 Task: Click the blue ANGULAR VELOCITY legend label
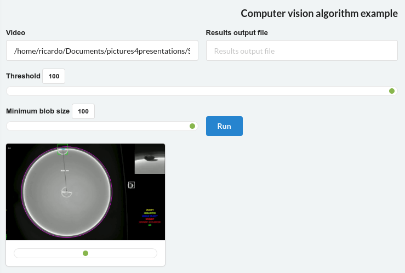point(150,216)
